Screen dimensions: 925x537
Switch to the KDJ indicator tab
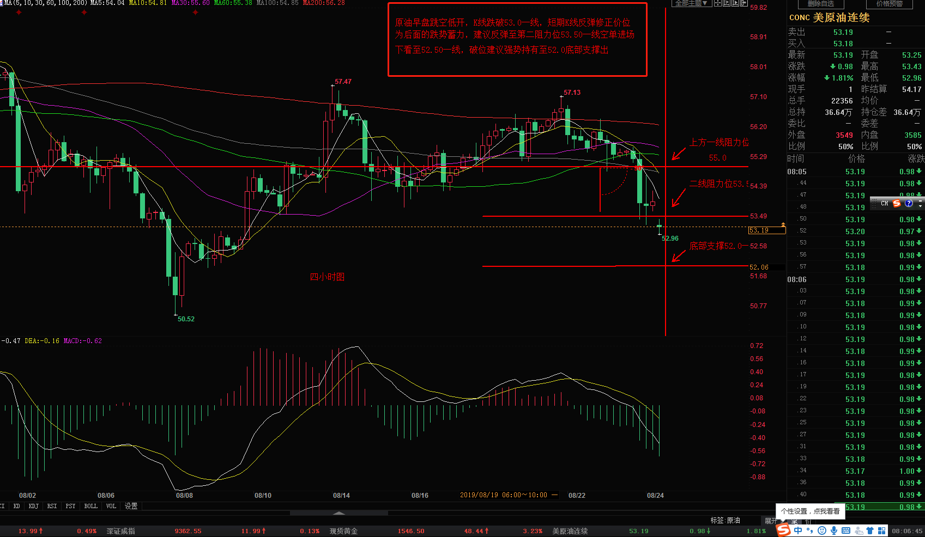[34, 506]
